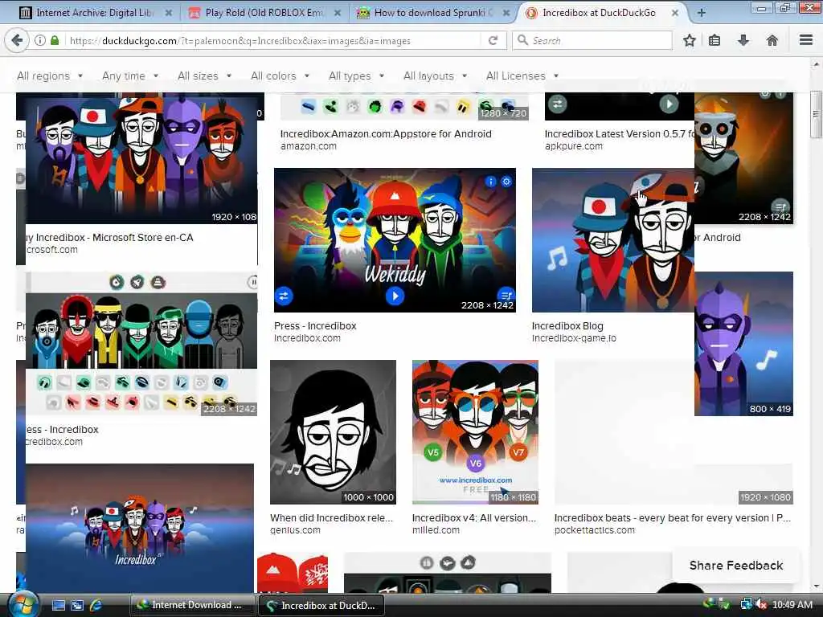Viewport: 823px width, 617px height.
Task: Expand the All colors filter
Action: coord(280,76)
